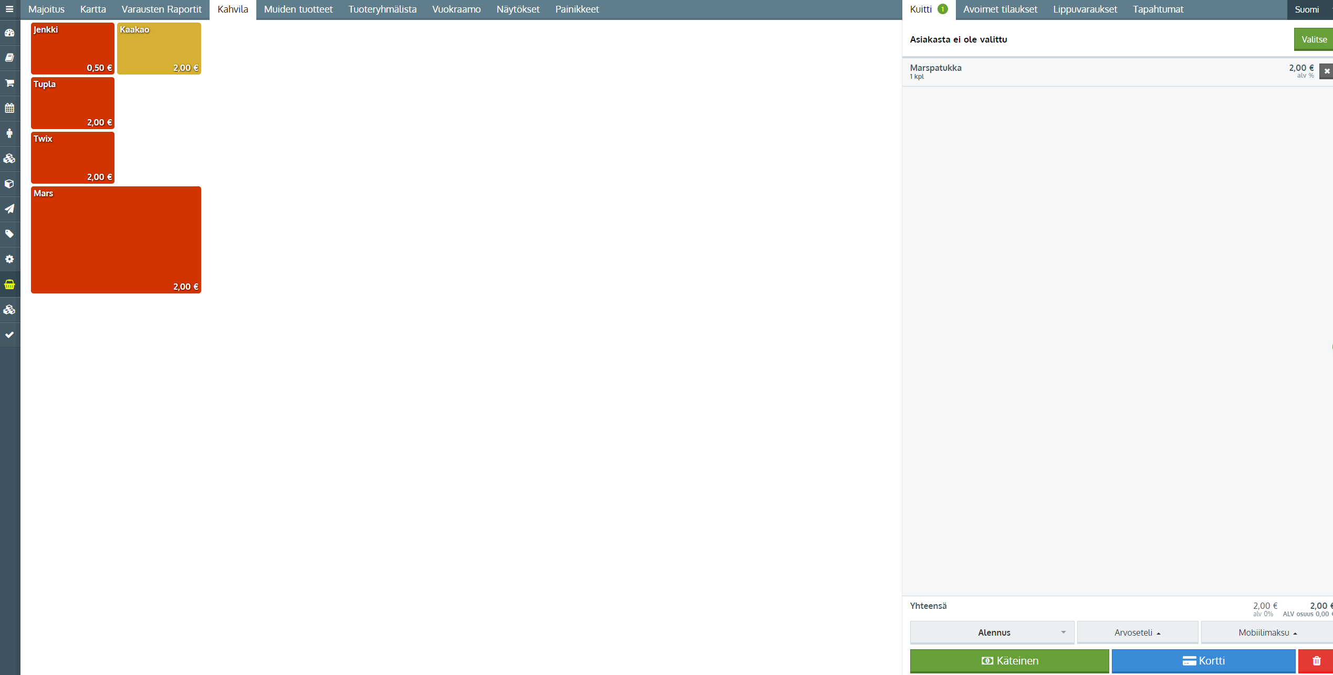Viewport: 1333px width, 675px height.
Task: Click the yellow basket sidebar icon
Action: pyautogui.click(x=9, y=284)
